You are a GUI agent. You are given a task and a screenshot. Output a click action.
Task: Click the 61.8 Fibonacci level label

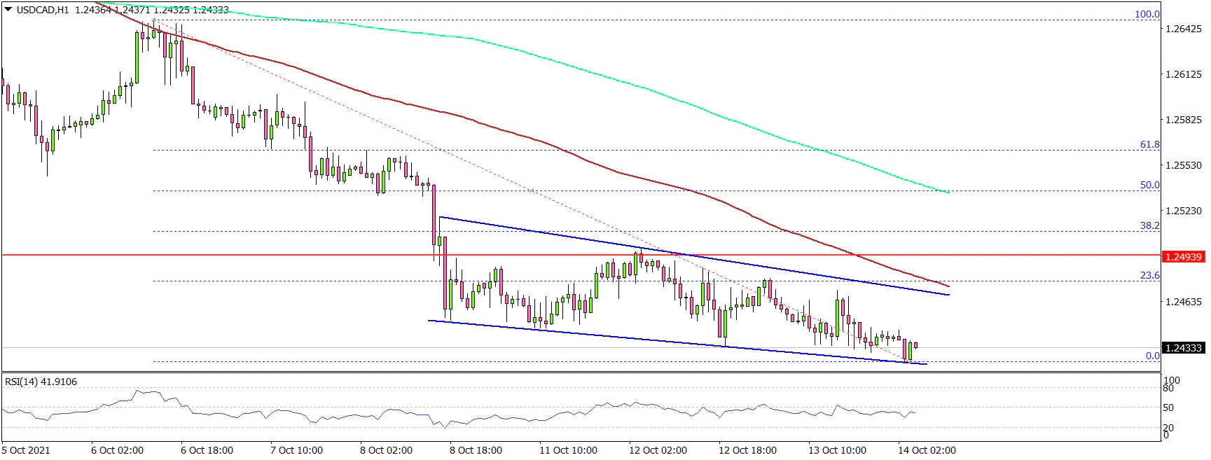pyautogui.click(x=1149, y=144)
